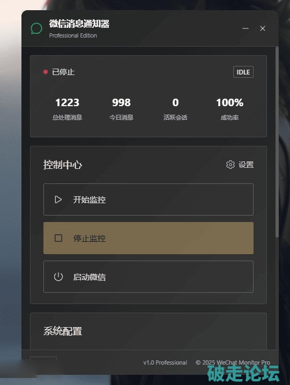This screenshot has height=385, width=290.
Task: Open settings via the gear icon
Action: pos(230,165)
